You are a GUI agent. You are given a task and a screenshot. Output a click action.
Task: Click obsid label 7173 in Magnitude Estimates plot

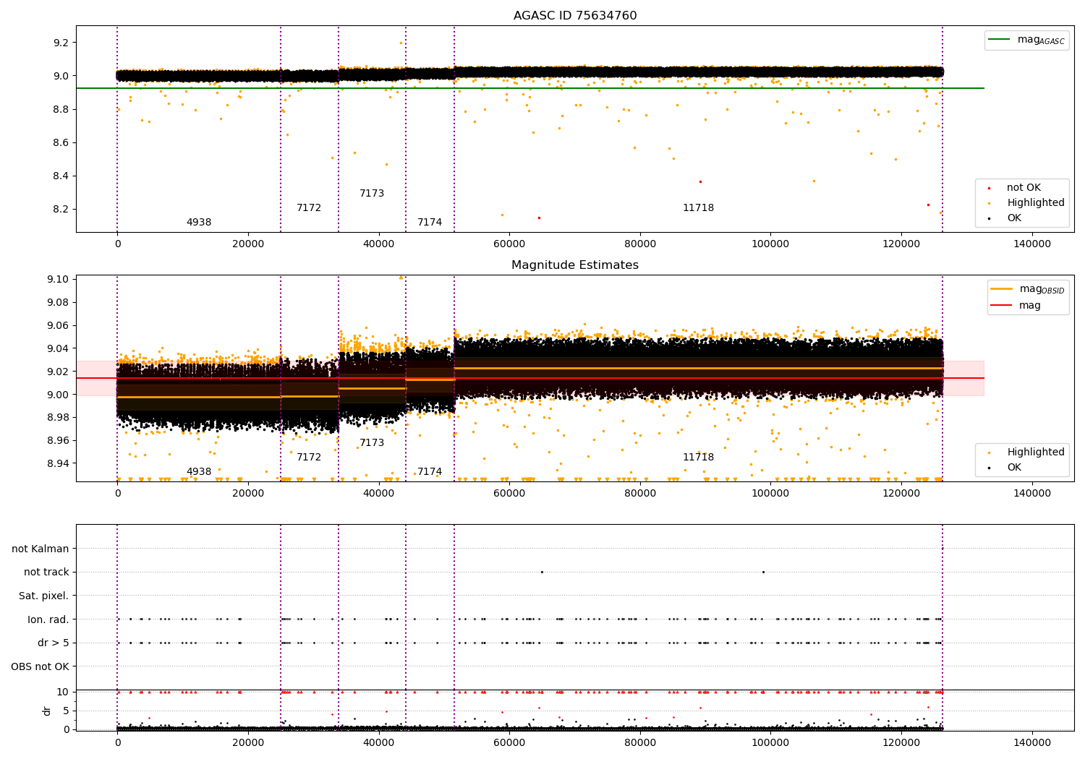pos(372,443)
